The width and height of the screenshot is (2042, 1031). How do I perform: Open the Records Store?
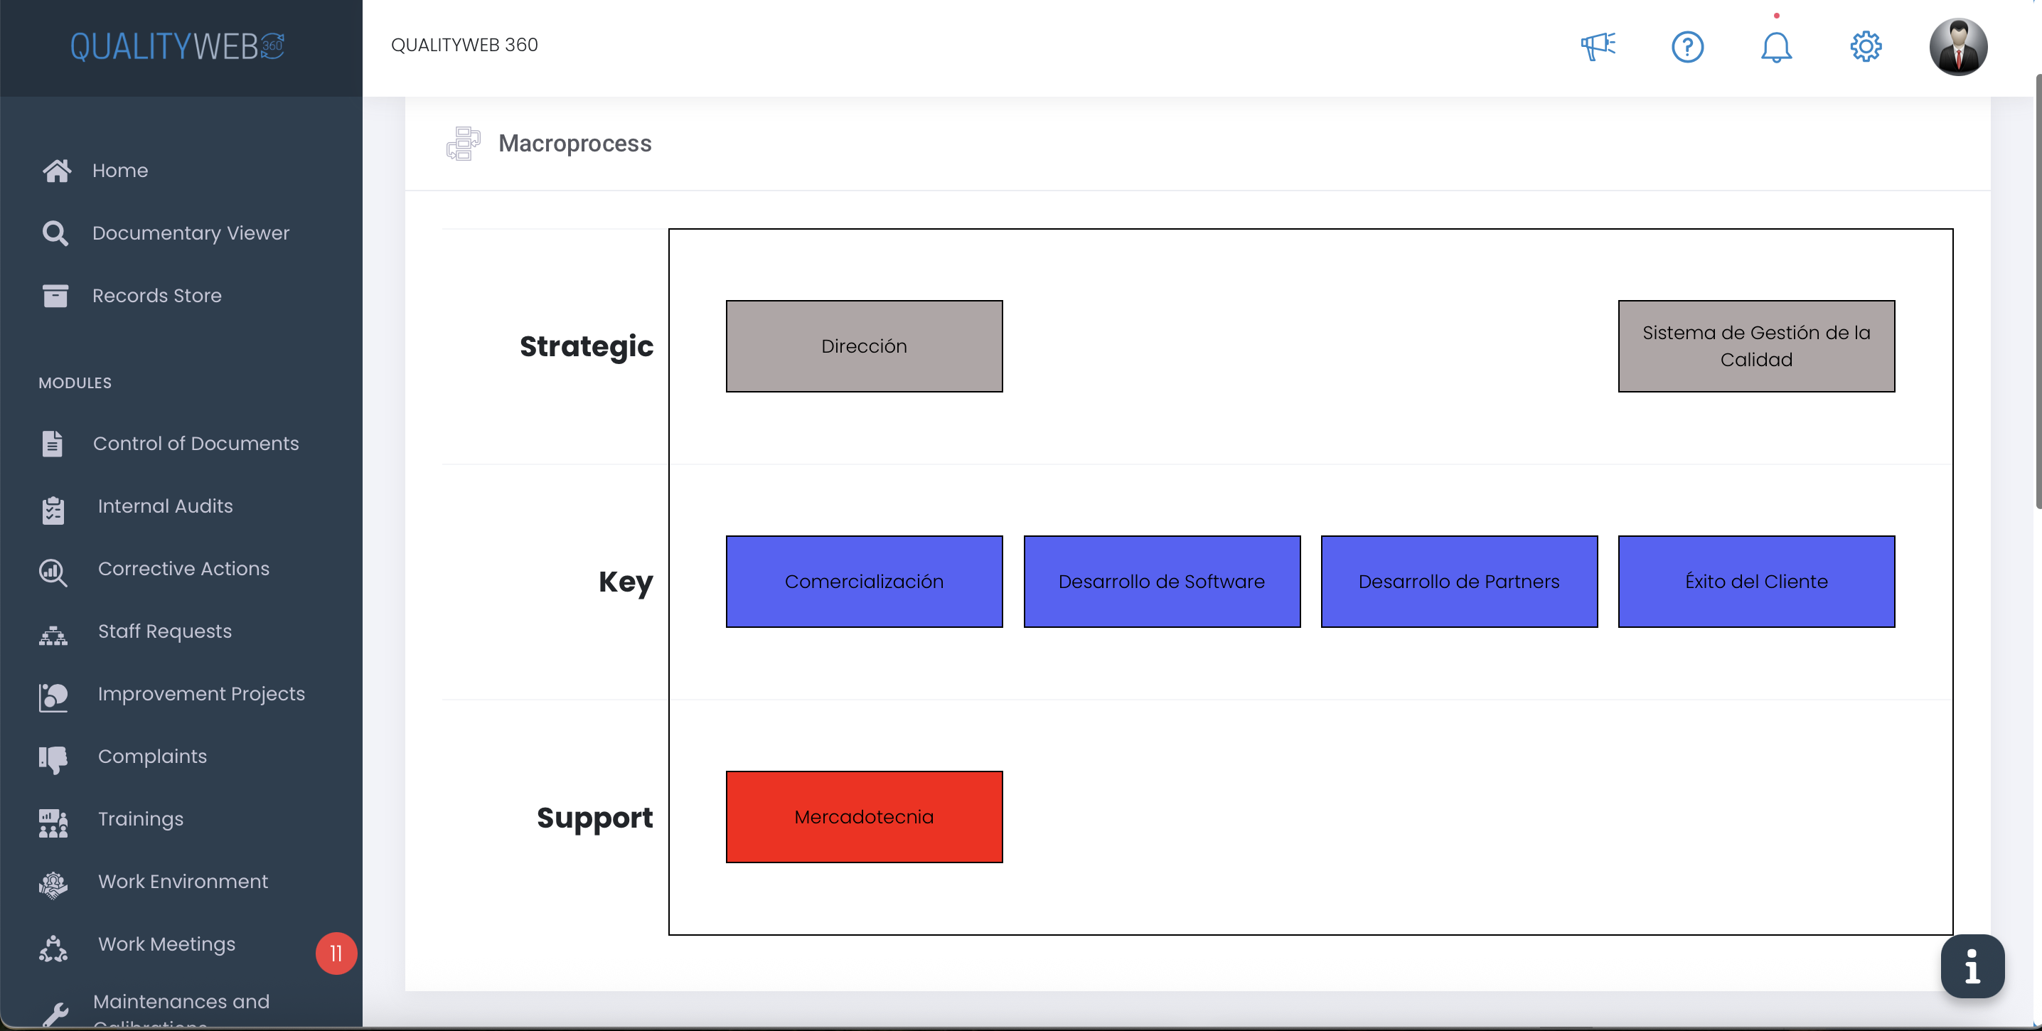pyautogui.click(x=157, y=295)
